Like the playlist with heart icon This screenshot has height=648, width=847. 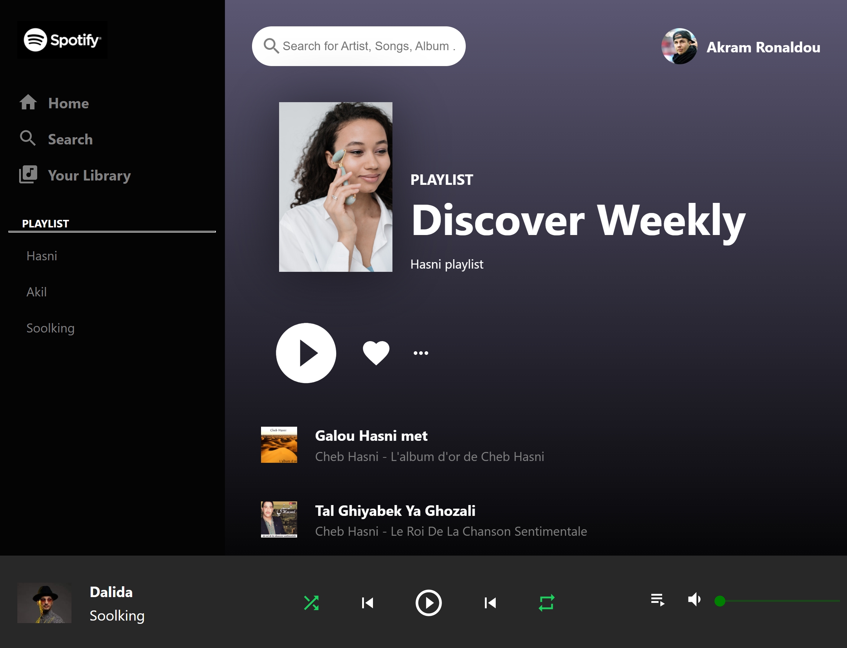[x=376, y=353]
